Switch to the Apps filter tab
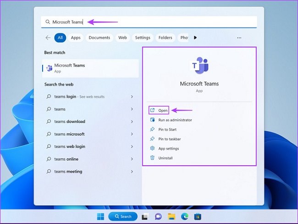298x224 pixels. tap(76, 38)
